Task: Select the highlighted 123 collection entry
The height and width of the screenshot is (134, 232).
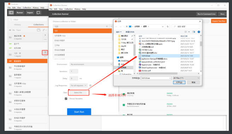Action: pos(82,31)
